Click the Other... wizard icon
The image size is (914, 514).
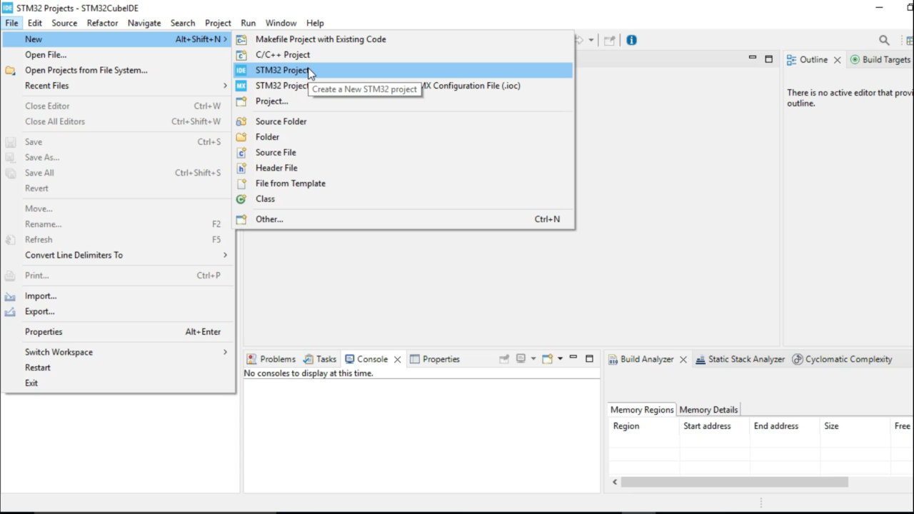pos(241,219)
